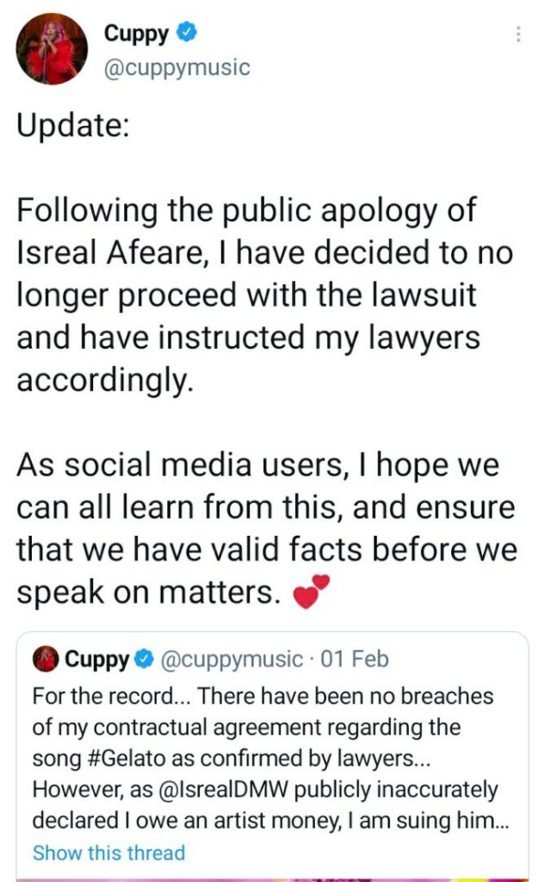Click the Cuppy name in the quoted tweet

tap(96, 661)
